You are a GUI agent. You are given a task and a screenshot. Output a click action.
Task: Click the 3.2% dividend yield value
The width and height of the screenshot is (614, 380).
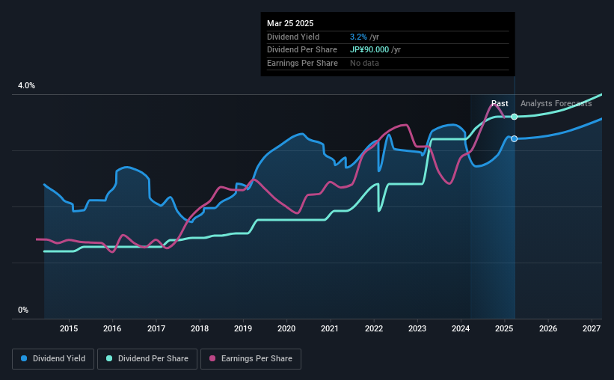coord(358,37)
